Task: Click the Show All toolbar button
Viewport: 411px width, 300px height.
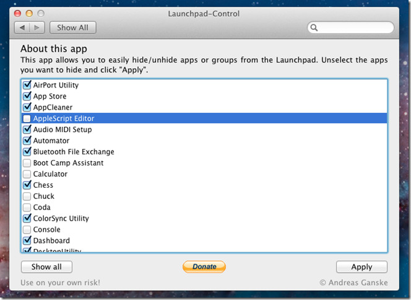Action: click(73, 27)
